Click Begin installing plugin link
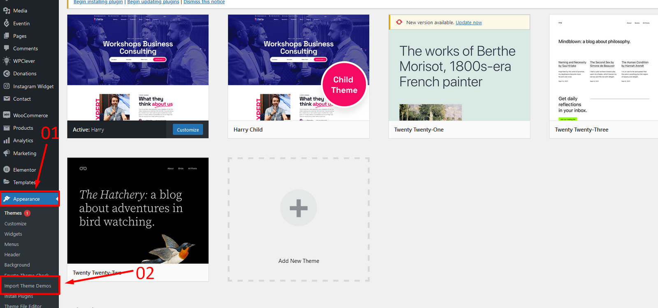658x308 pixels. [x=98, y=2]
